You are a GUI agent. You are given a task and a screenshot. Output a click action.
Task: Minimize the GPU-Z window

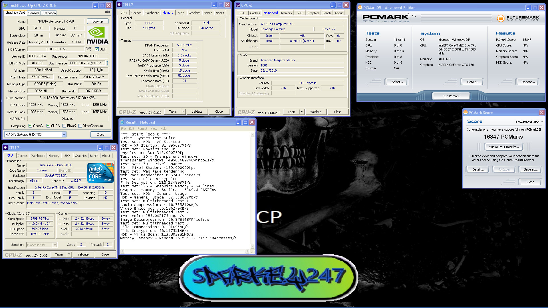95,5
